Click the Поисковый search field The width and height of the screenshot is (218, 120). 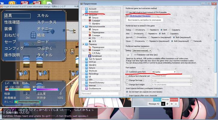[100, 94]
